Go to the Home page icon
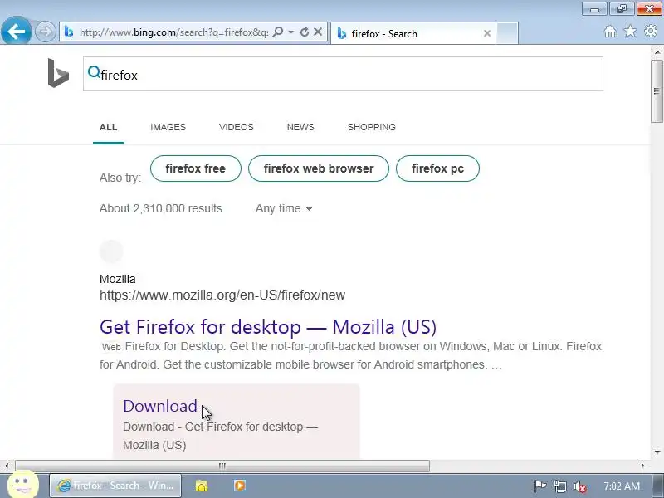 (x=610, y=32)
